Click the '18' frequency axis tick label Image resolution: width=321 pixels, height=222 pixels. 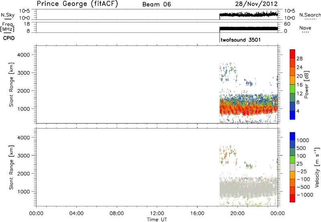26,24
